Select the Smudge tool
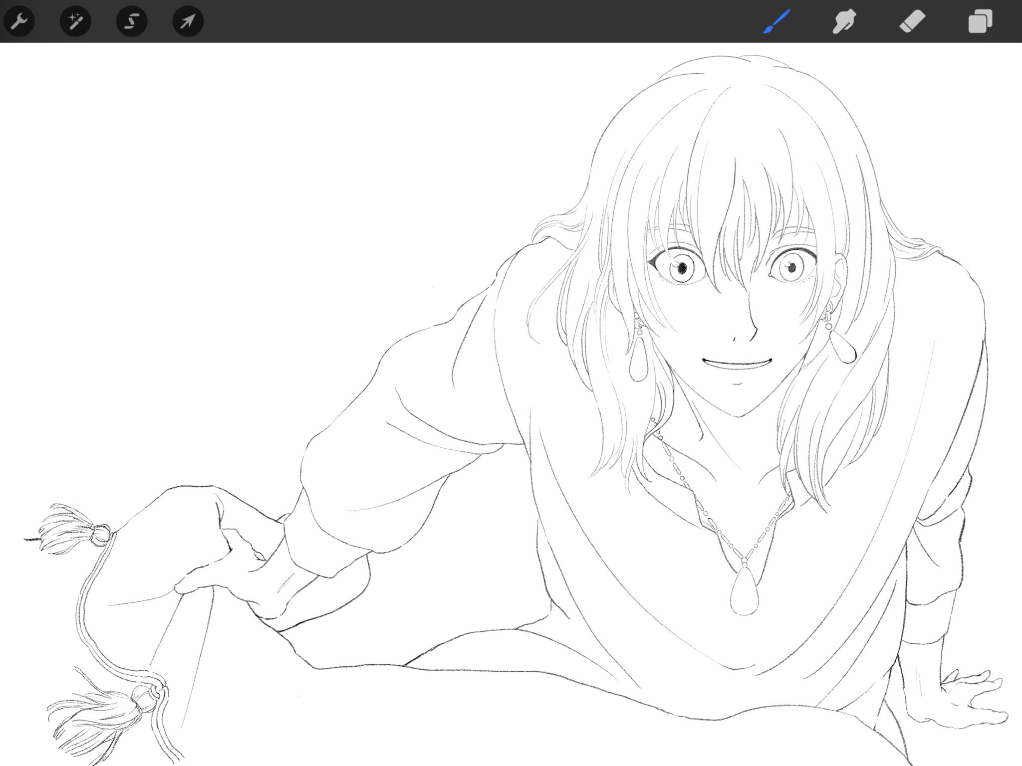This screenshot has height=766, width=1022. click(x=844, y=21)
